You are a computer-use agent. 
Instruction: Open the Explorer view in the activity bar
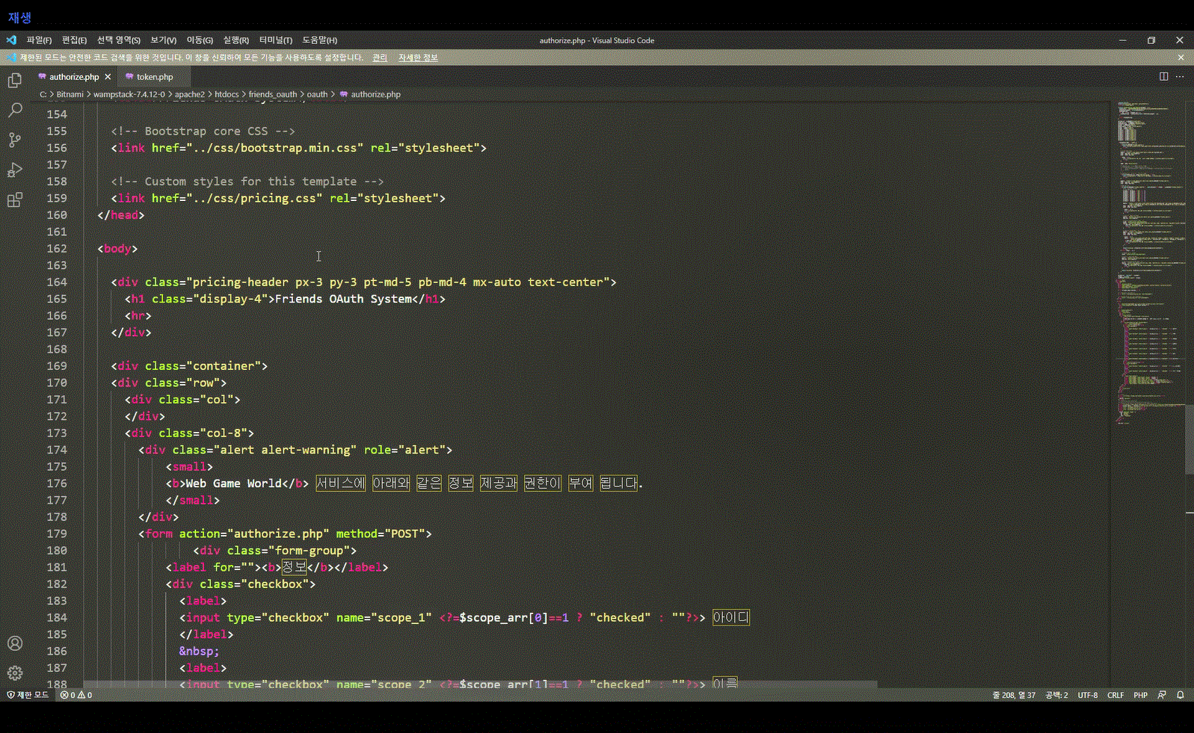[x=15, y=80]
